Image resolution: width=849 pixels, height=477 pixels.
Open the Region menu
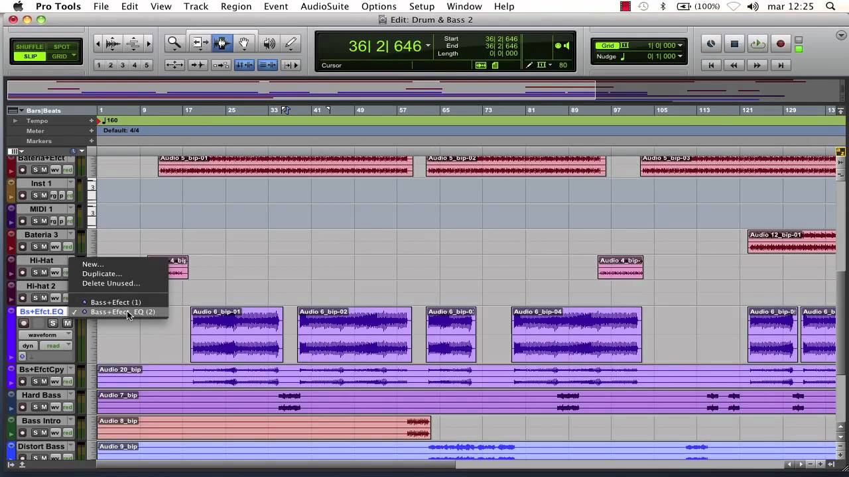pyautogui.click(x=236, y=7)
